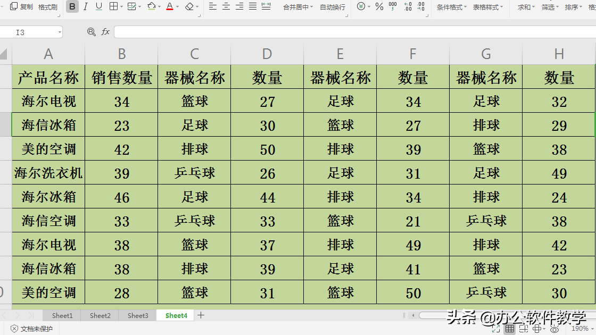Center text horizontally

pos(226,6)
